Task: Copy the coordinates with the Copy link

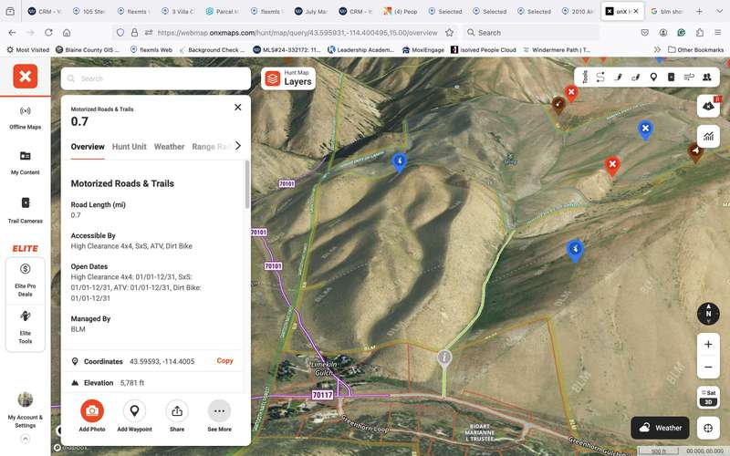Action: pos(224,361)
